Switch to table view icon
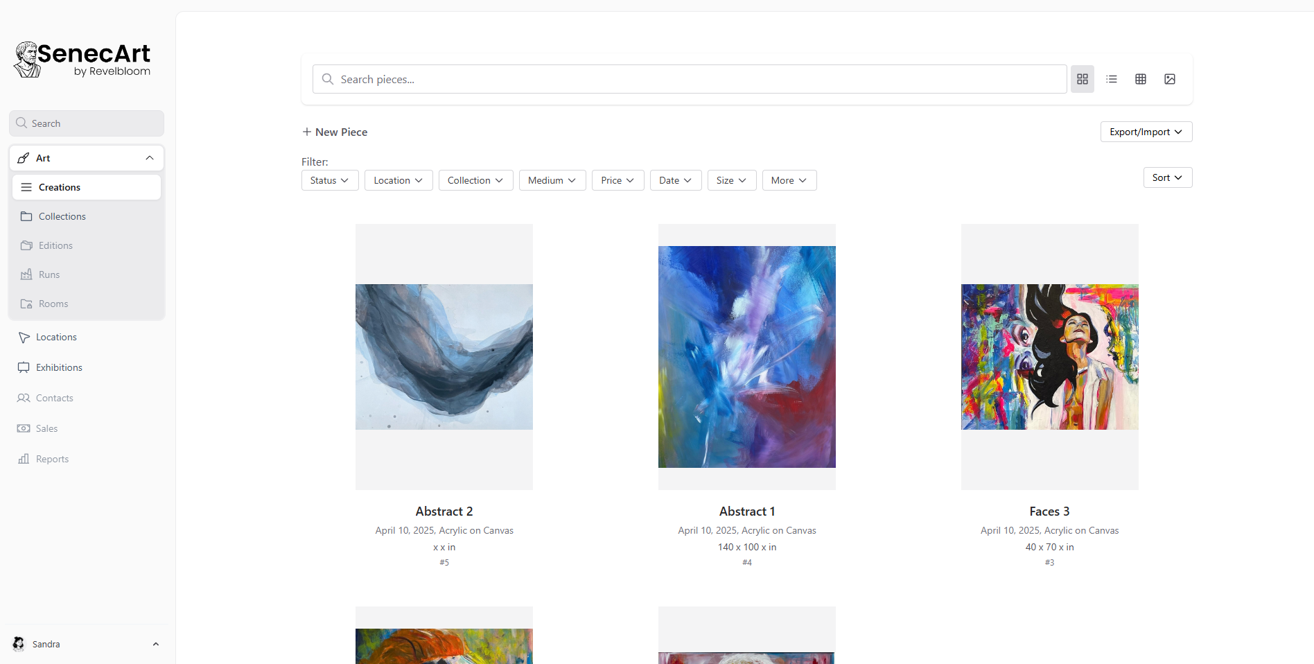The image size is (1314, 664). (x=1140, y=79)
